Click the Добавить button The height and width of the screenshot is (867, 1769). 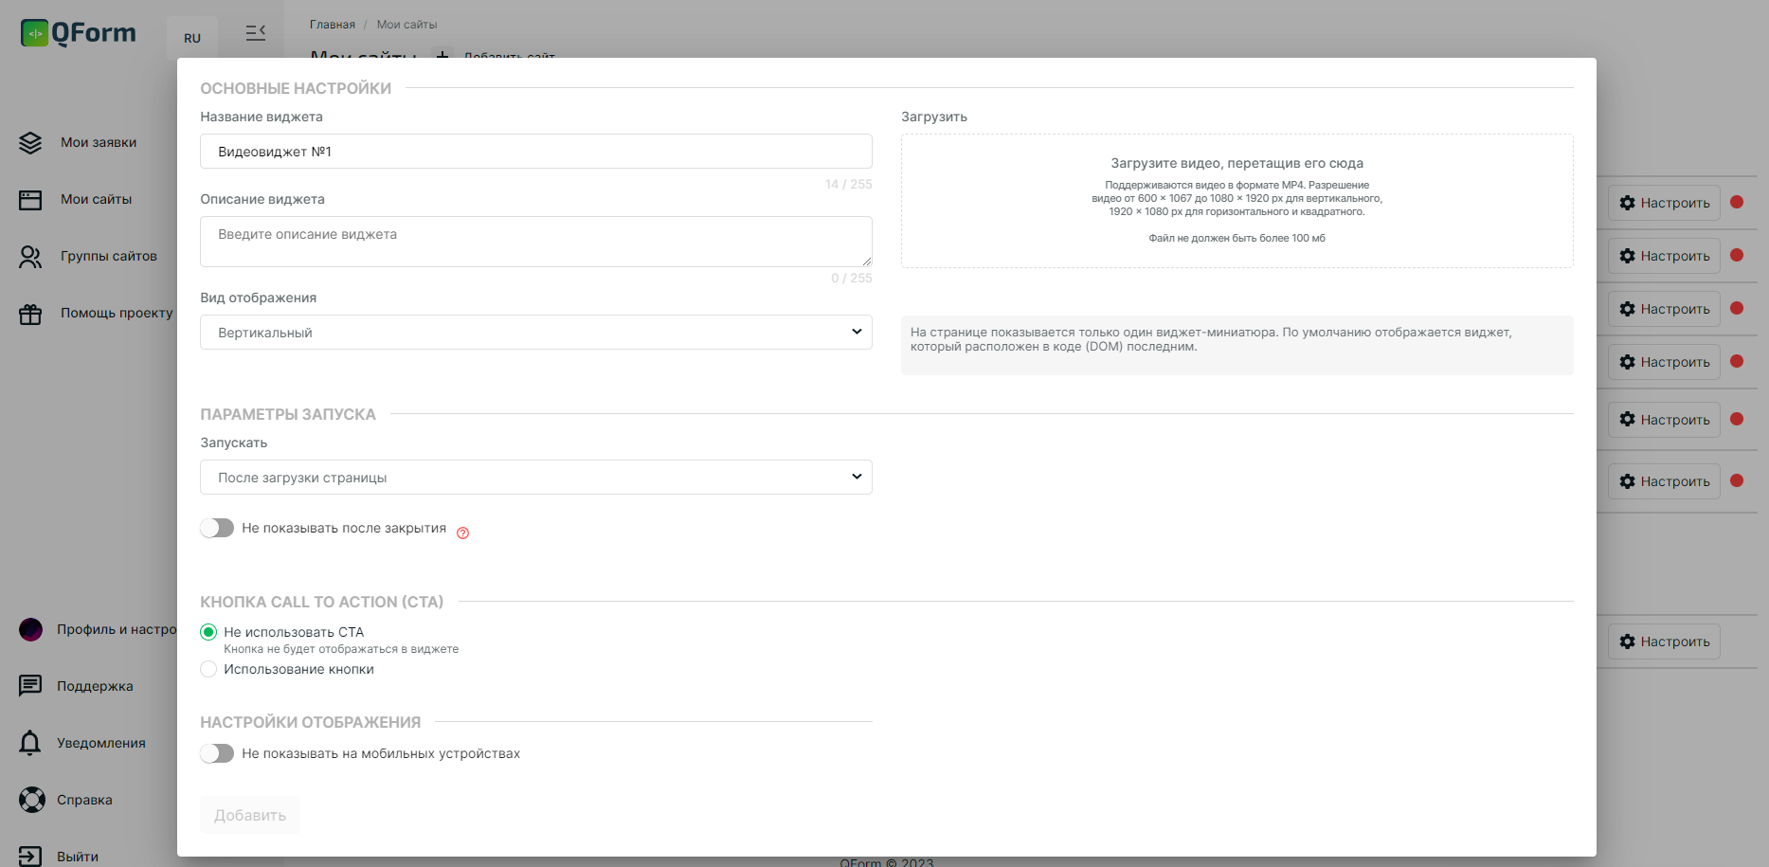point(250,815)
